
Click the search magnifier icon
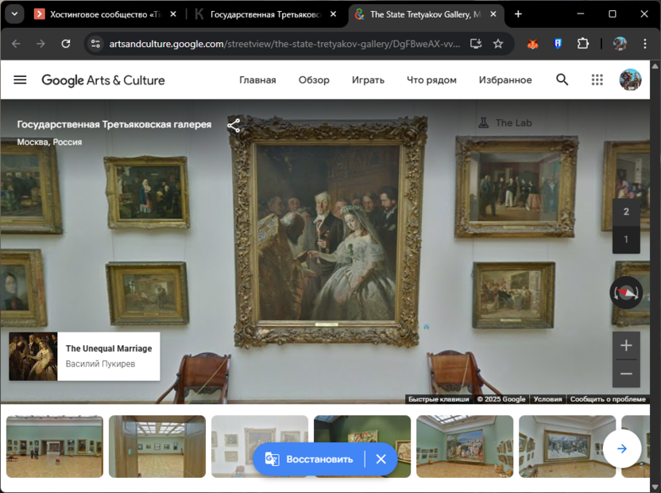click(x=562, y=80)
